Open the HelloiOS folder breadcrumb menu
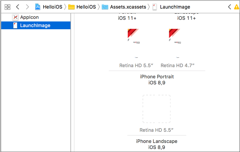 pyautogui.click(x=86, y=7)
